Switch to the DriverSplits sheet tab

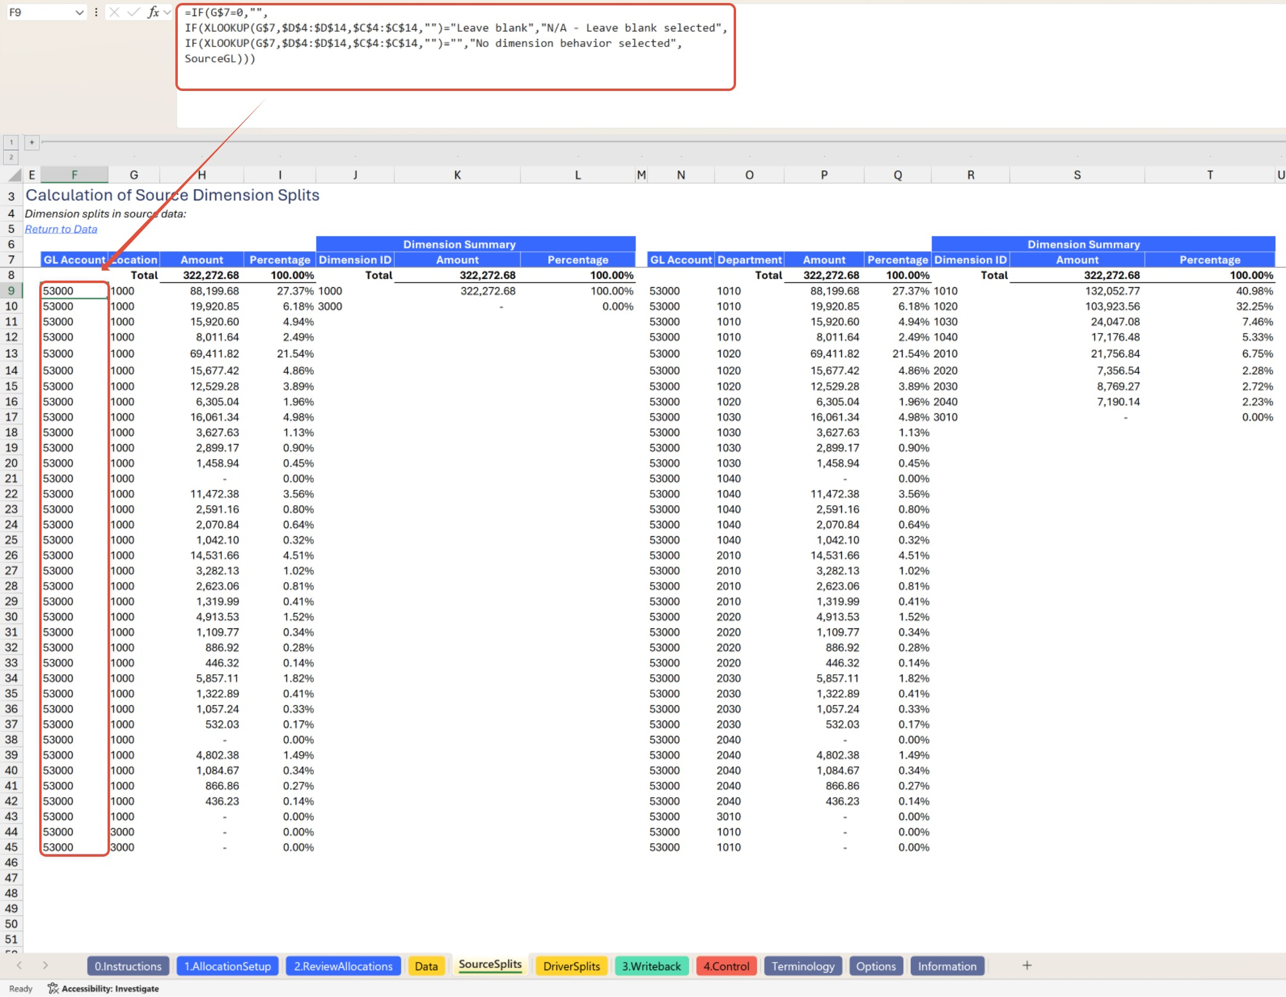pos(571,966)
